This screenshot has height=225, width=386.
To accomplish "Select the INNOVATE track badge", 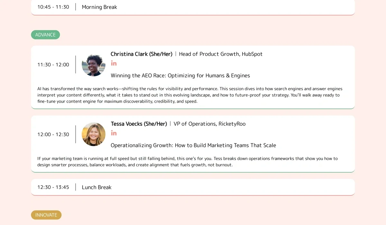I will point(46,215).
